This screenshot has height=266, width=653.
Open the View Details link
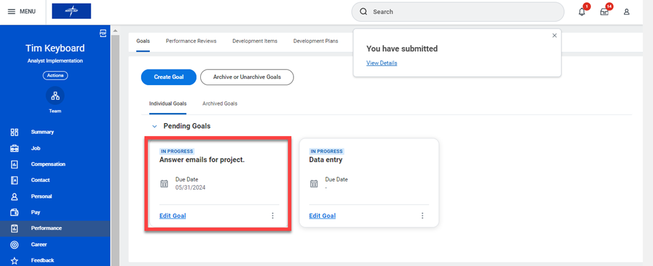382,63
